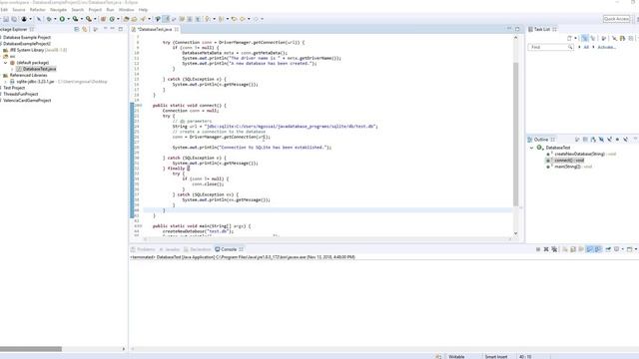The width and height of the screenshot is (639, 359).
Task: Open the Run launch dropdown arrow
Action: [x=68, y=19]
